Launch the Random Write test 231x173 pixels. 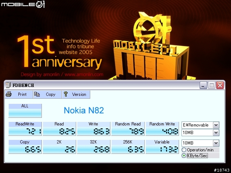(162, 129)
